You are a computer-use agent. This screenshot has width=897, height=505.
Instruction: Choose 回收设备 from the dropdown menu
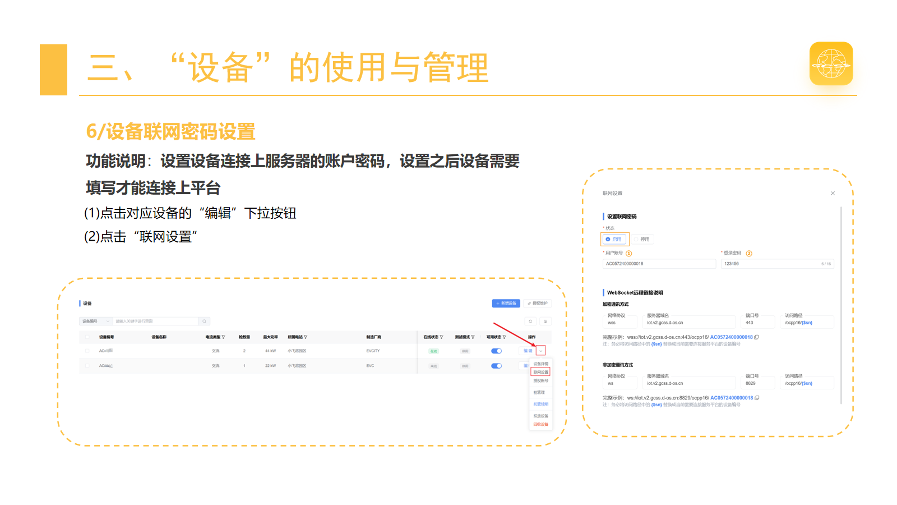541,424
